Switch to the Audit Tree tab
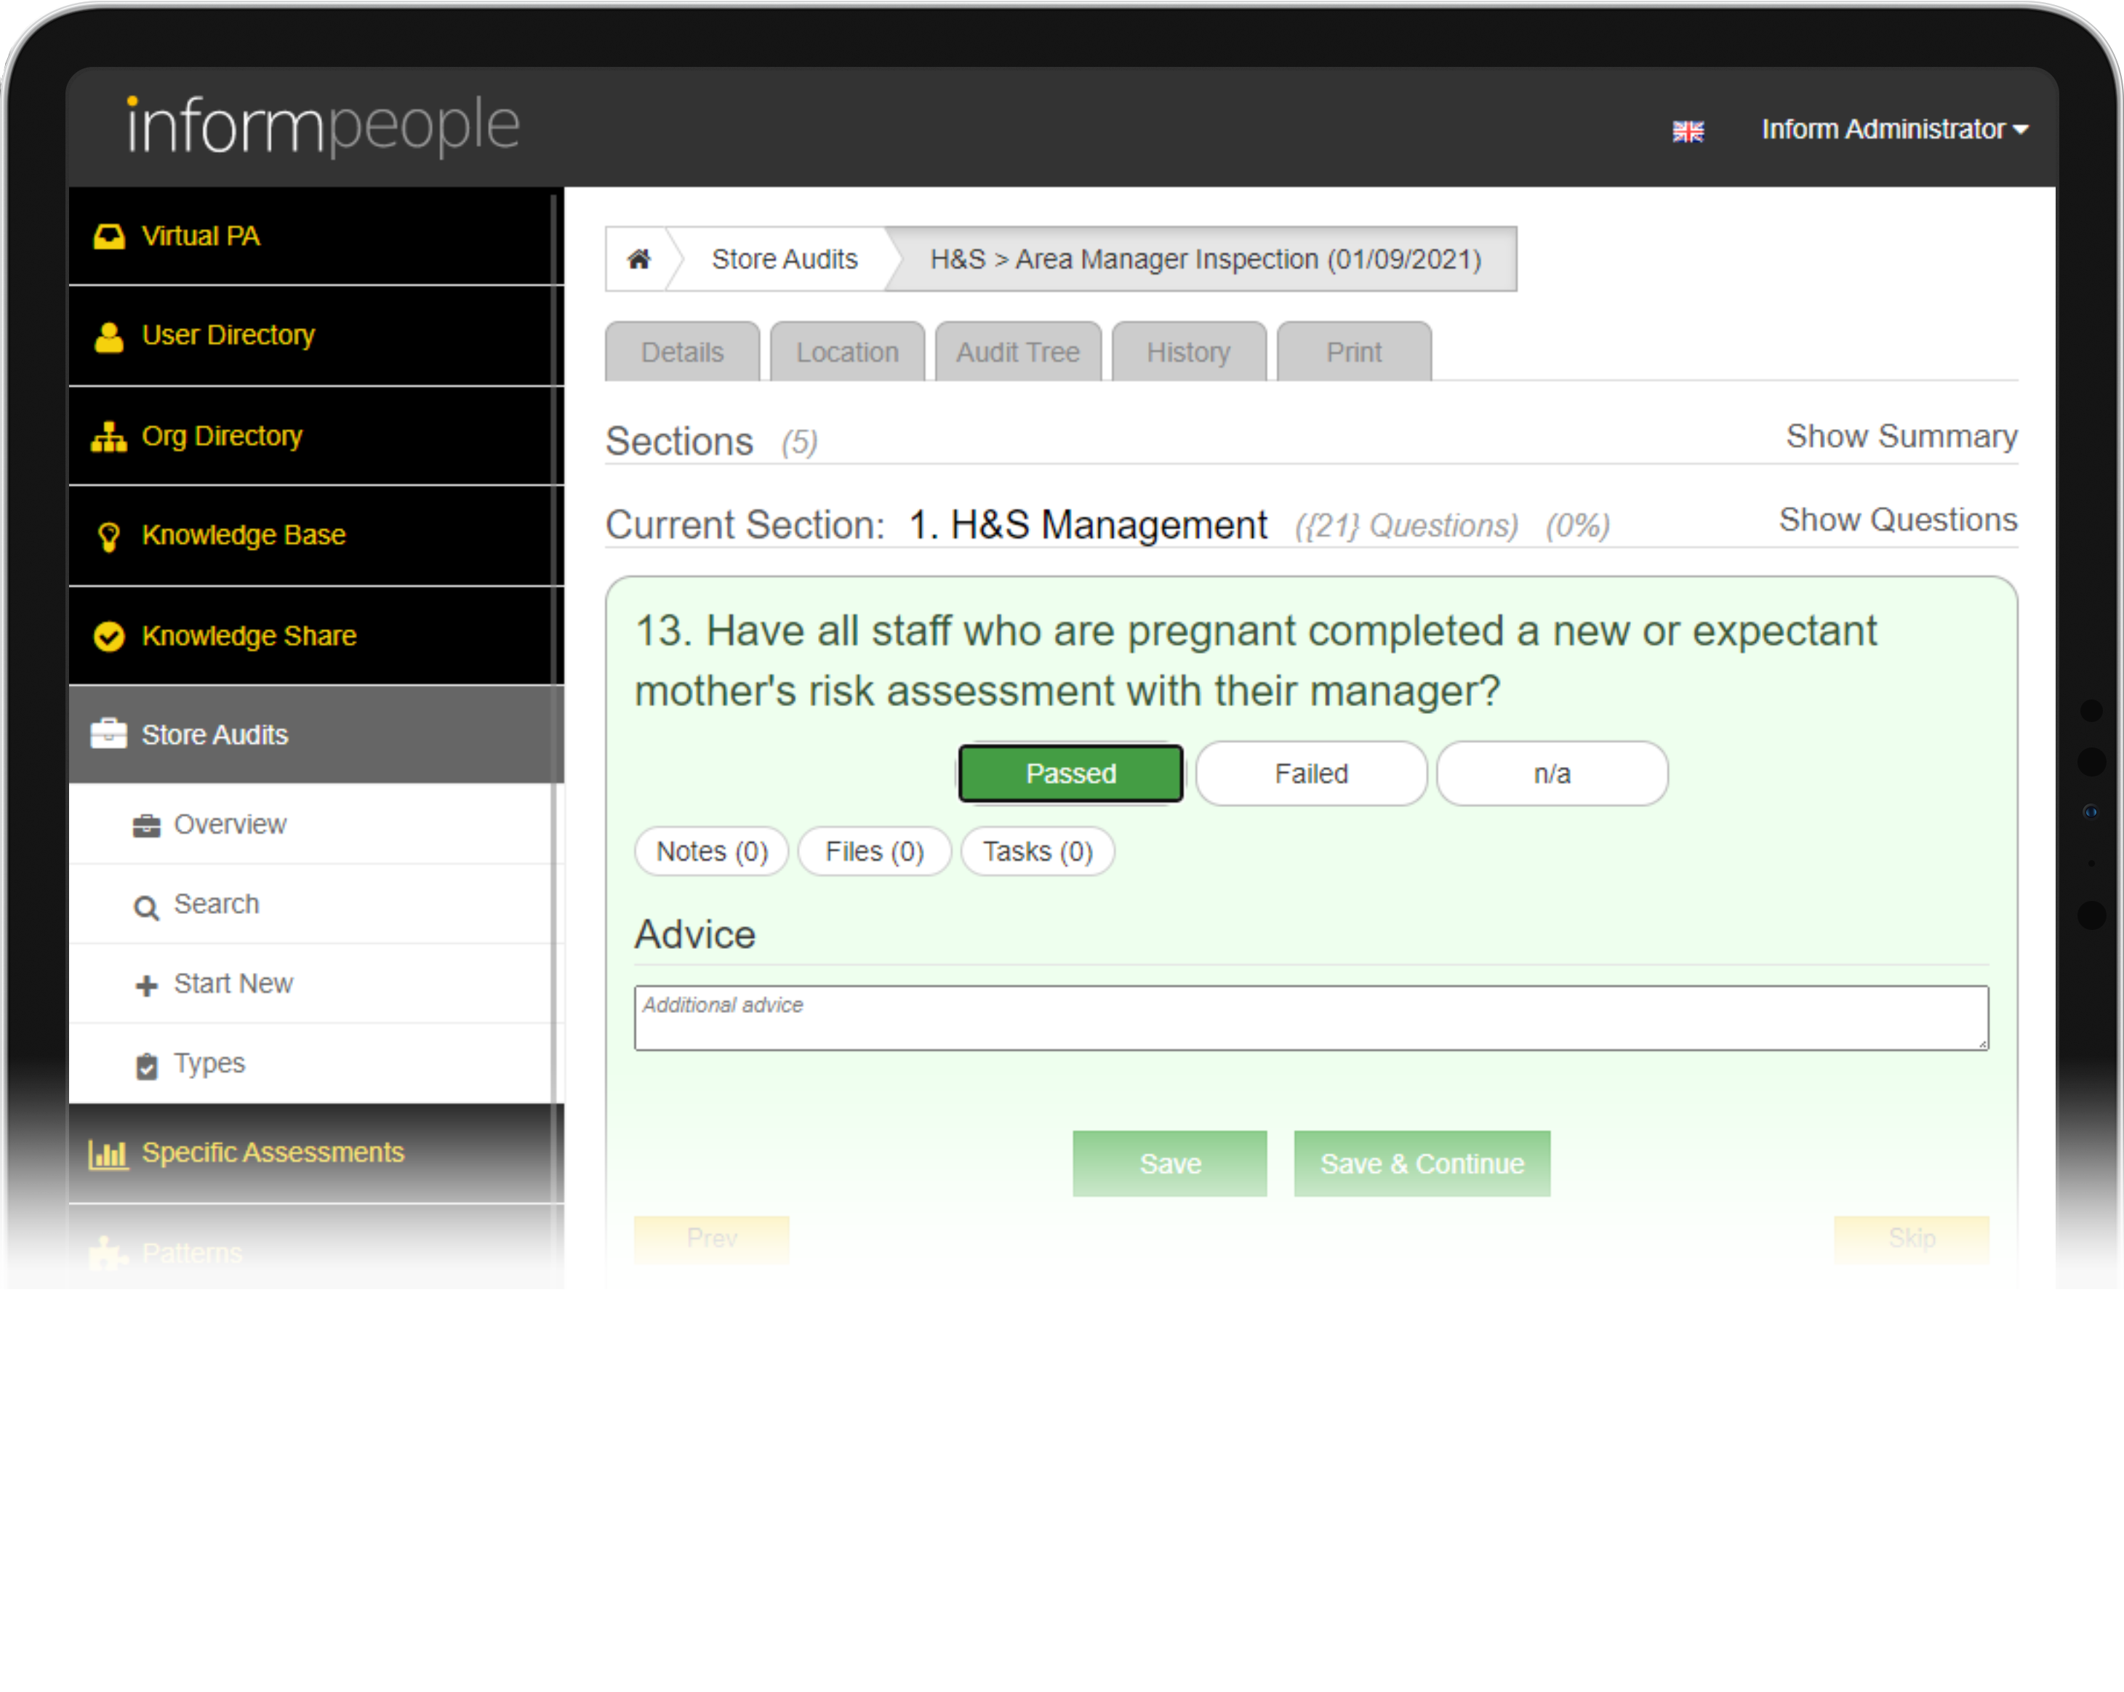2124x1692 pixels. (1017, 352)
